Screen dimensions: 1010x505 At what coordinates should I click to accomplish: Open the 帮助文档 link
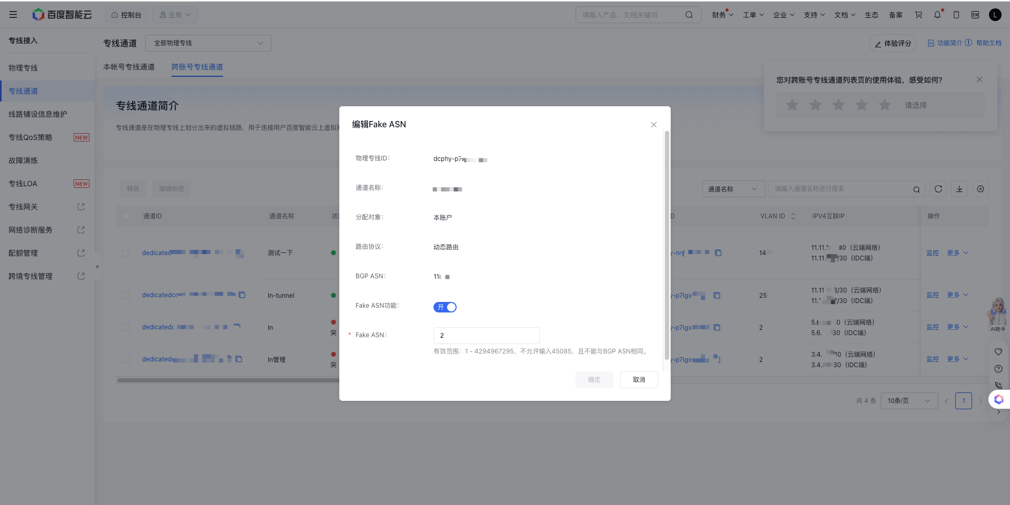989,43
